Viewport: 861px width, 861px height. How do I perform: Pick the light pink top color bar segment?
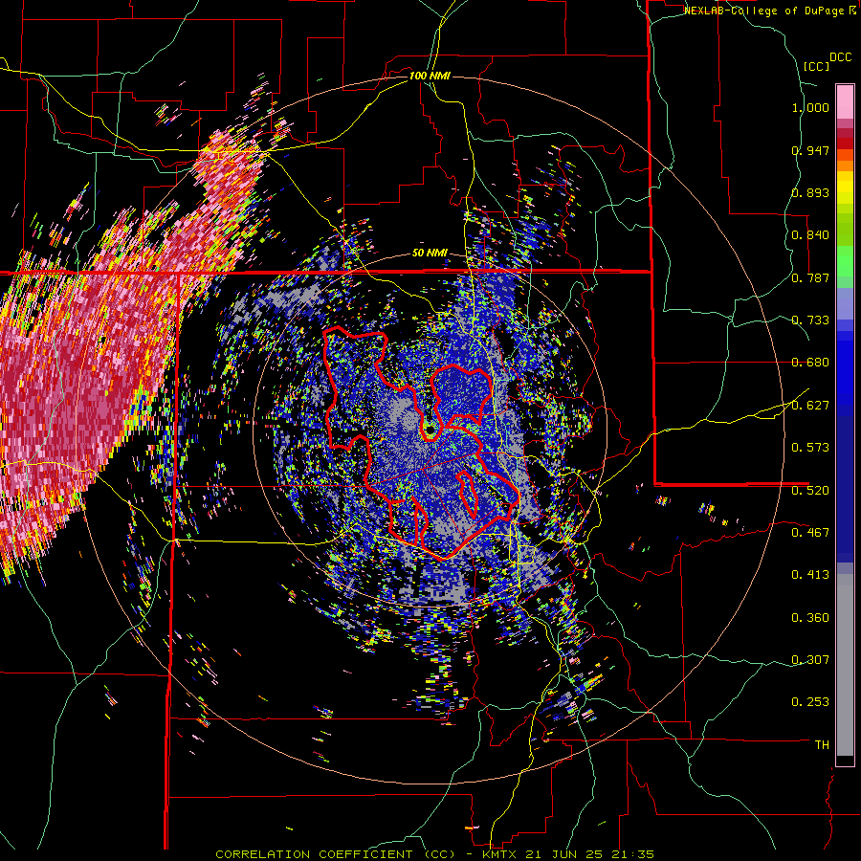pos(845,101)
